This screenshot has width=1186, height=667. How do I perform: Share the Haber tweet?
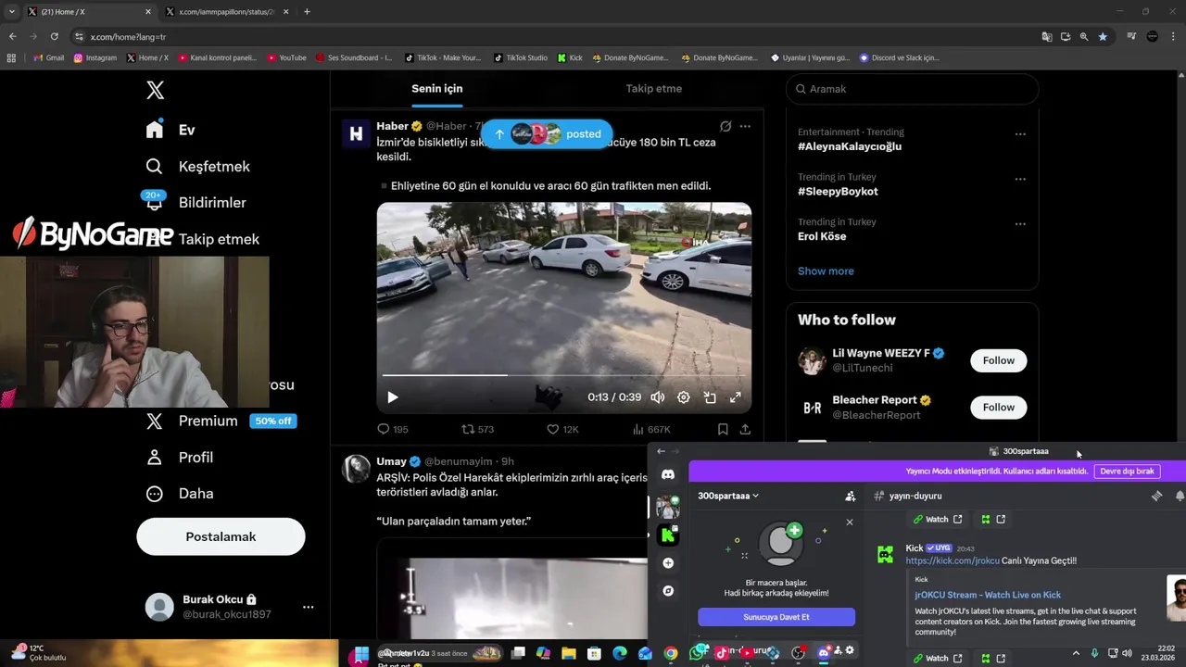[x=744, y=429]
